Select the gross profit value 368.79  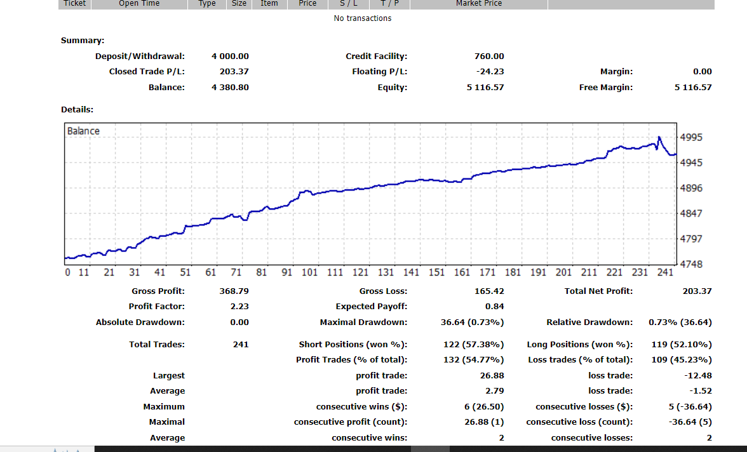[x=234, y=291]
